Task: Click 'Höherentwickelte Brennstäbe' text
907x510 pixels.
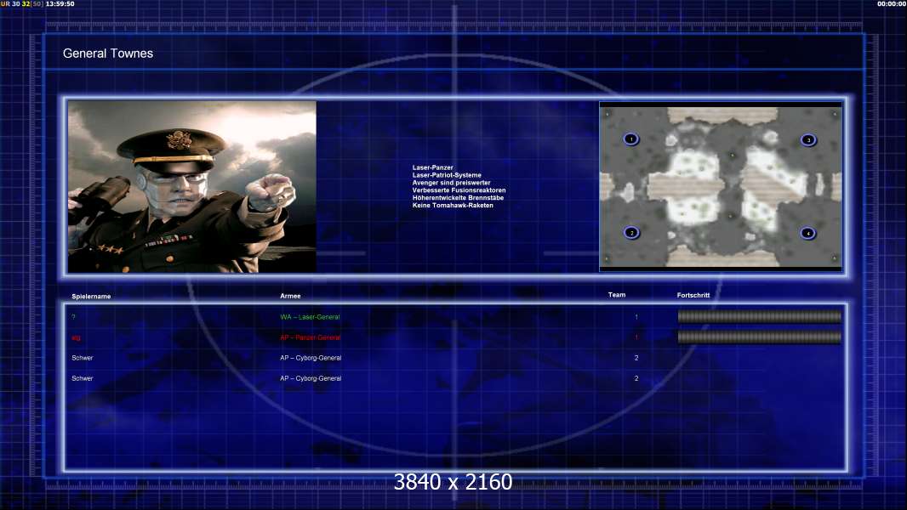Action: click(458, 197)
